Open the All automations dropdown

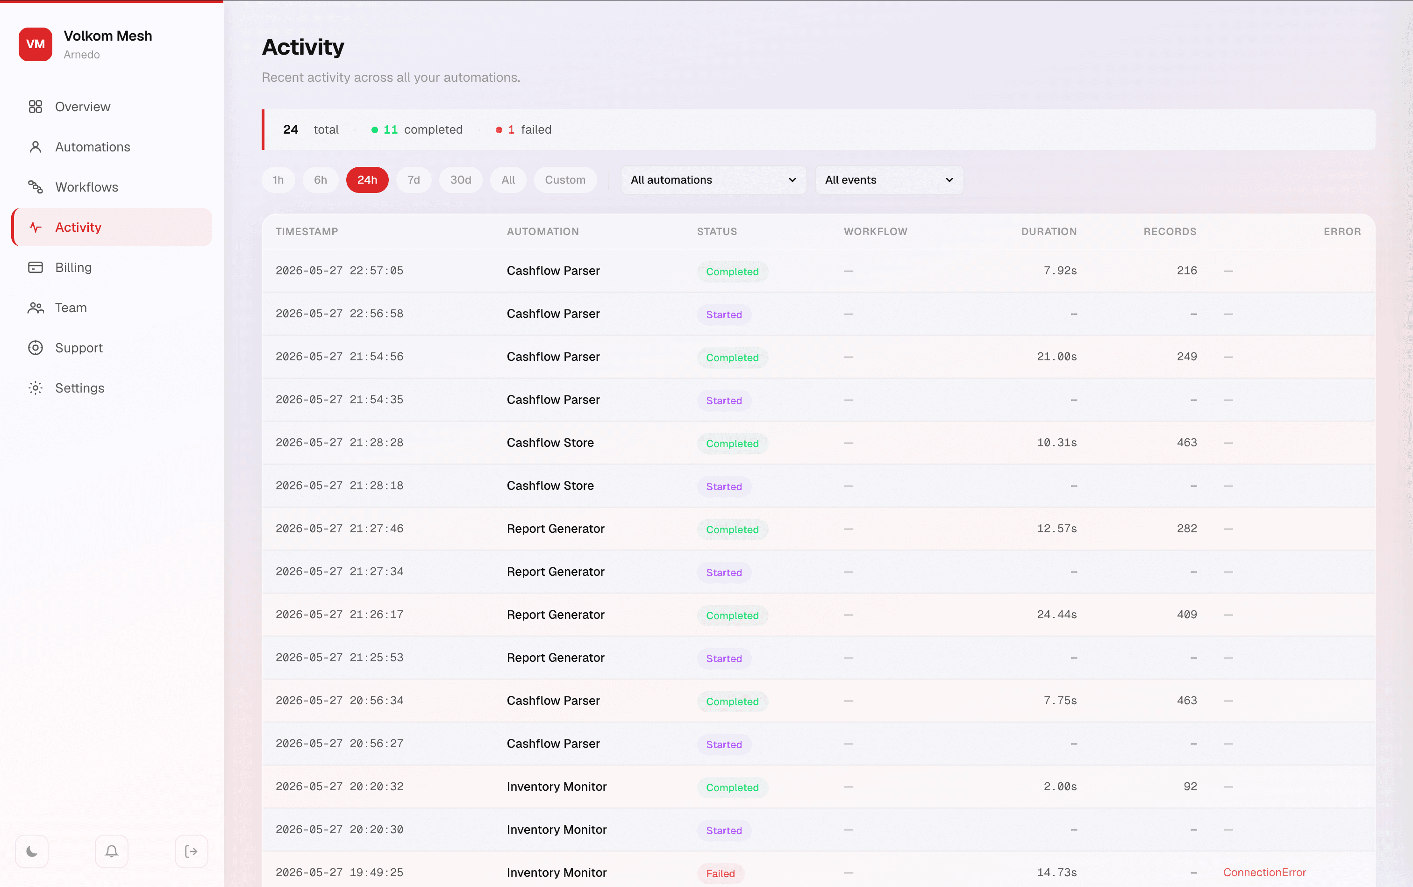[713, 179]
